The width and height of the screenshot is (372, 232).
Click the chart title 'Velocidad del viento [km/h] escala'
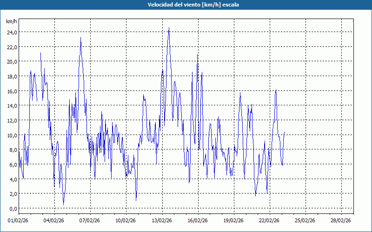click(x=186, y=5)
